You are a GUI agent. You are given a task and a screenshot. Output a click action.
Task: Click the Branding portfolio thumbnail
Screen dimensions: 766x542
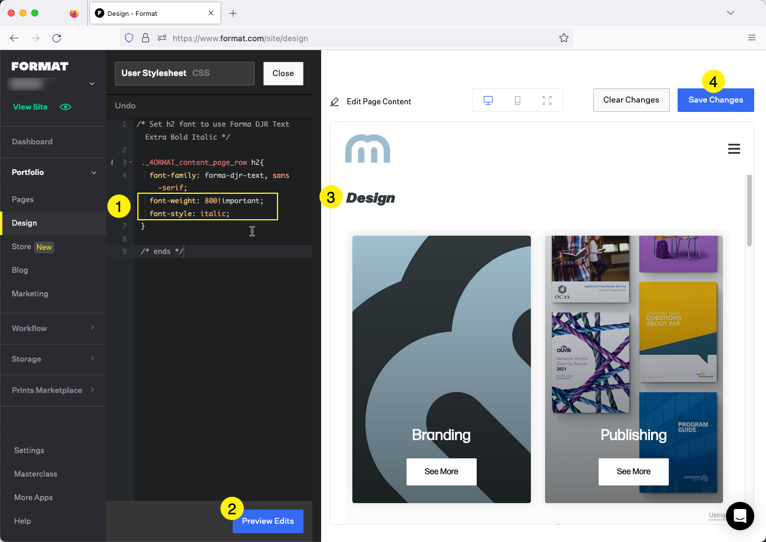coord(441,369)
